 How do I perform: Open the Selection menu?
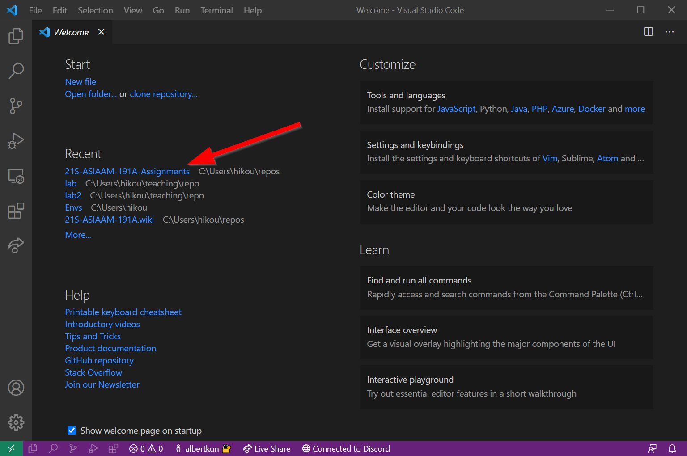click(x=95, y=10)
